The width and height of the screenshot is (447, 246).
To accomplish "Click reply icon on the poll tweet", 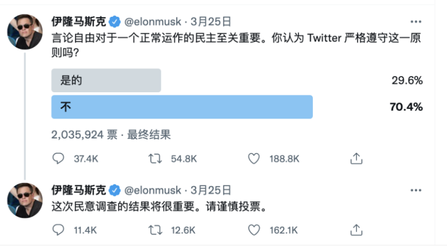I will pyautogui.click(x=59, y=159).
